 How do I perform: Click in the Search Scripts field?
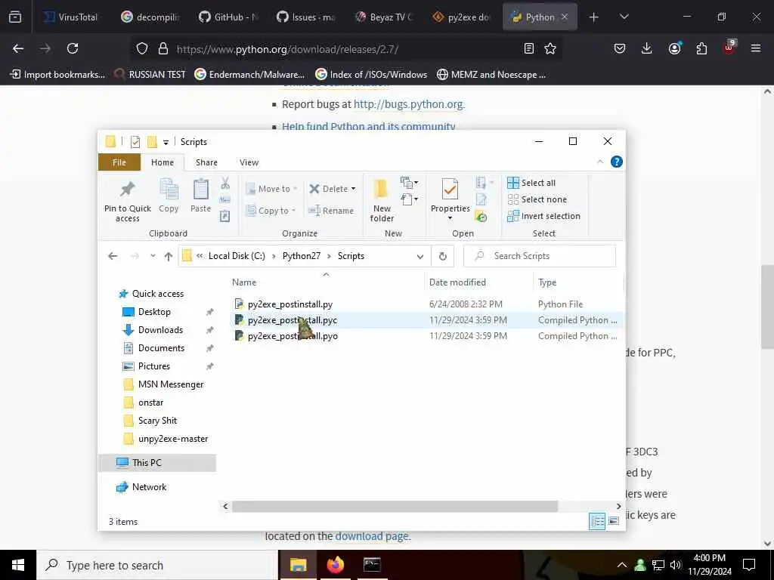(x=540, y=256)
